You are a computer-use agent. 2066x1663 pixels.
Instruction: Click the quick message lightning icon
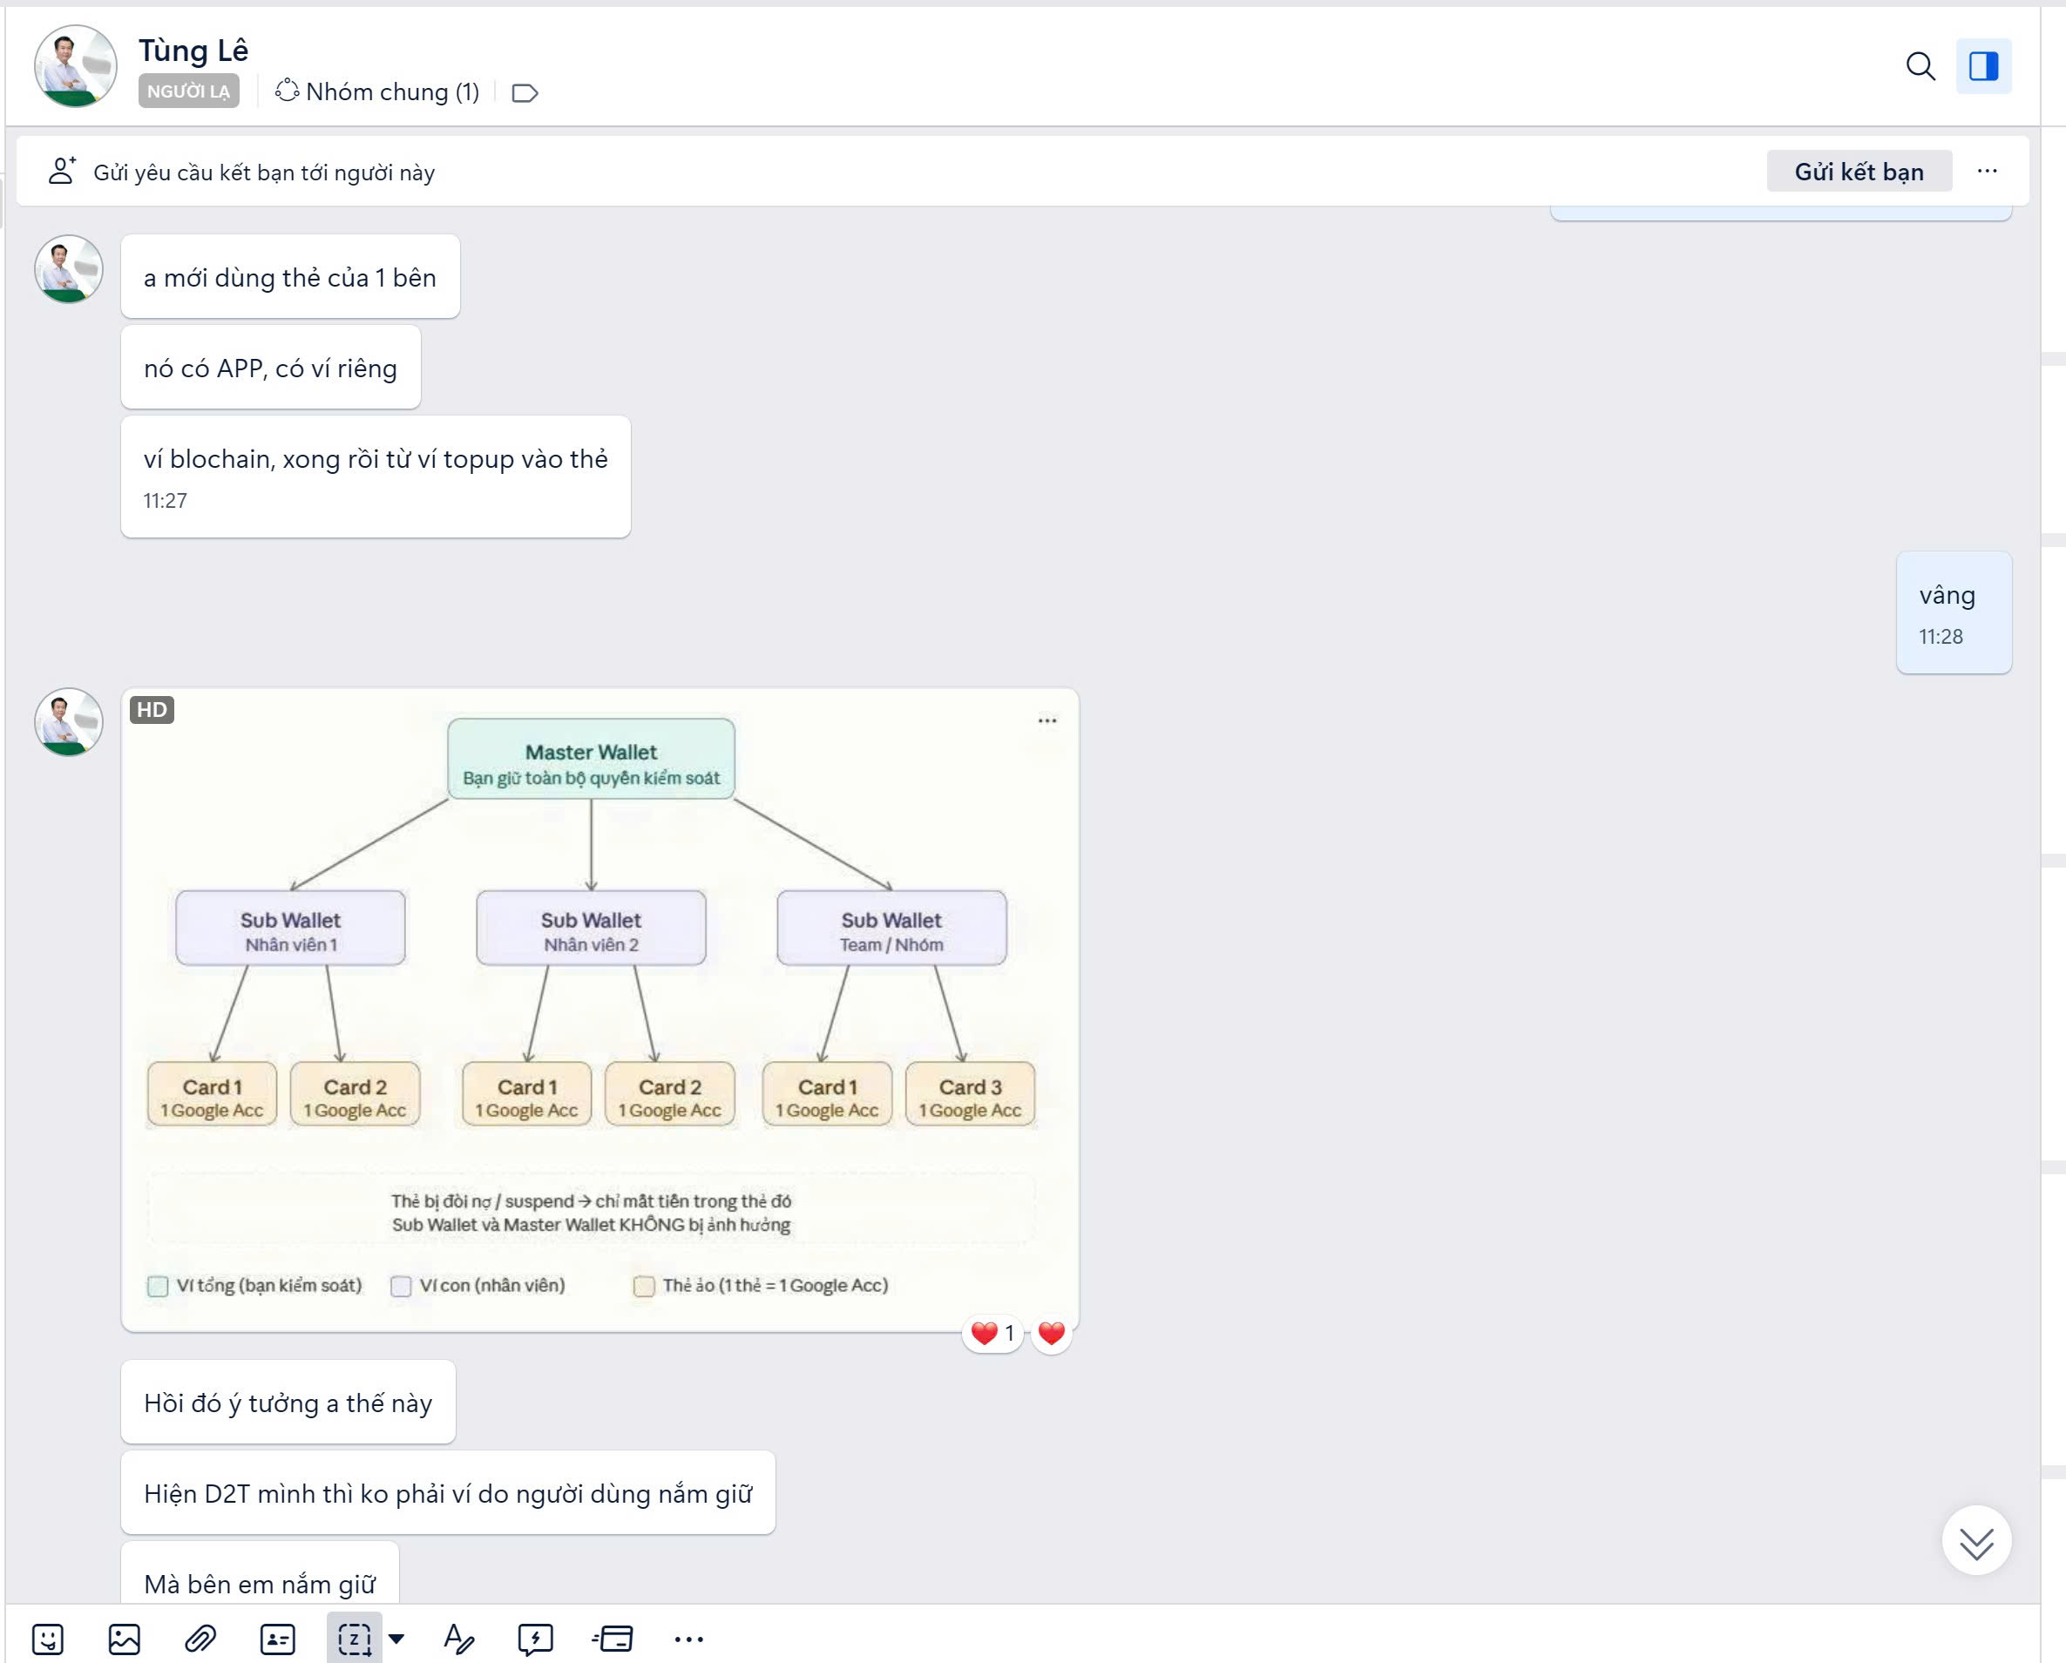click(x=535, y=1639)
